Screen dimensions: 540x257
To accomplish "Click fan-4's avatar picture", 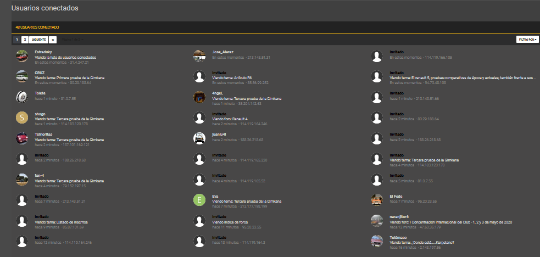I will coord(22,180).
